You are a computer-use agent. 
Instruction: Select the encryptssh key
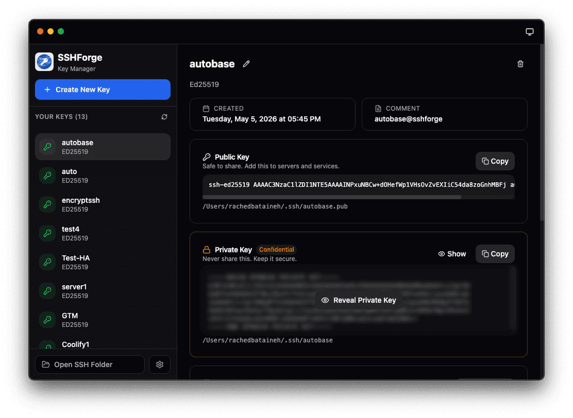(x=103, y=204)
